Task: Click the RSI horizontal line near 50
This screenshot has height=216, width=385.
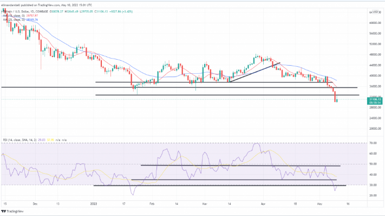Action: (240, 166)
